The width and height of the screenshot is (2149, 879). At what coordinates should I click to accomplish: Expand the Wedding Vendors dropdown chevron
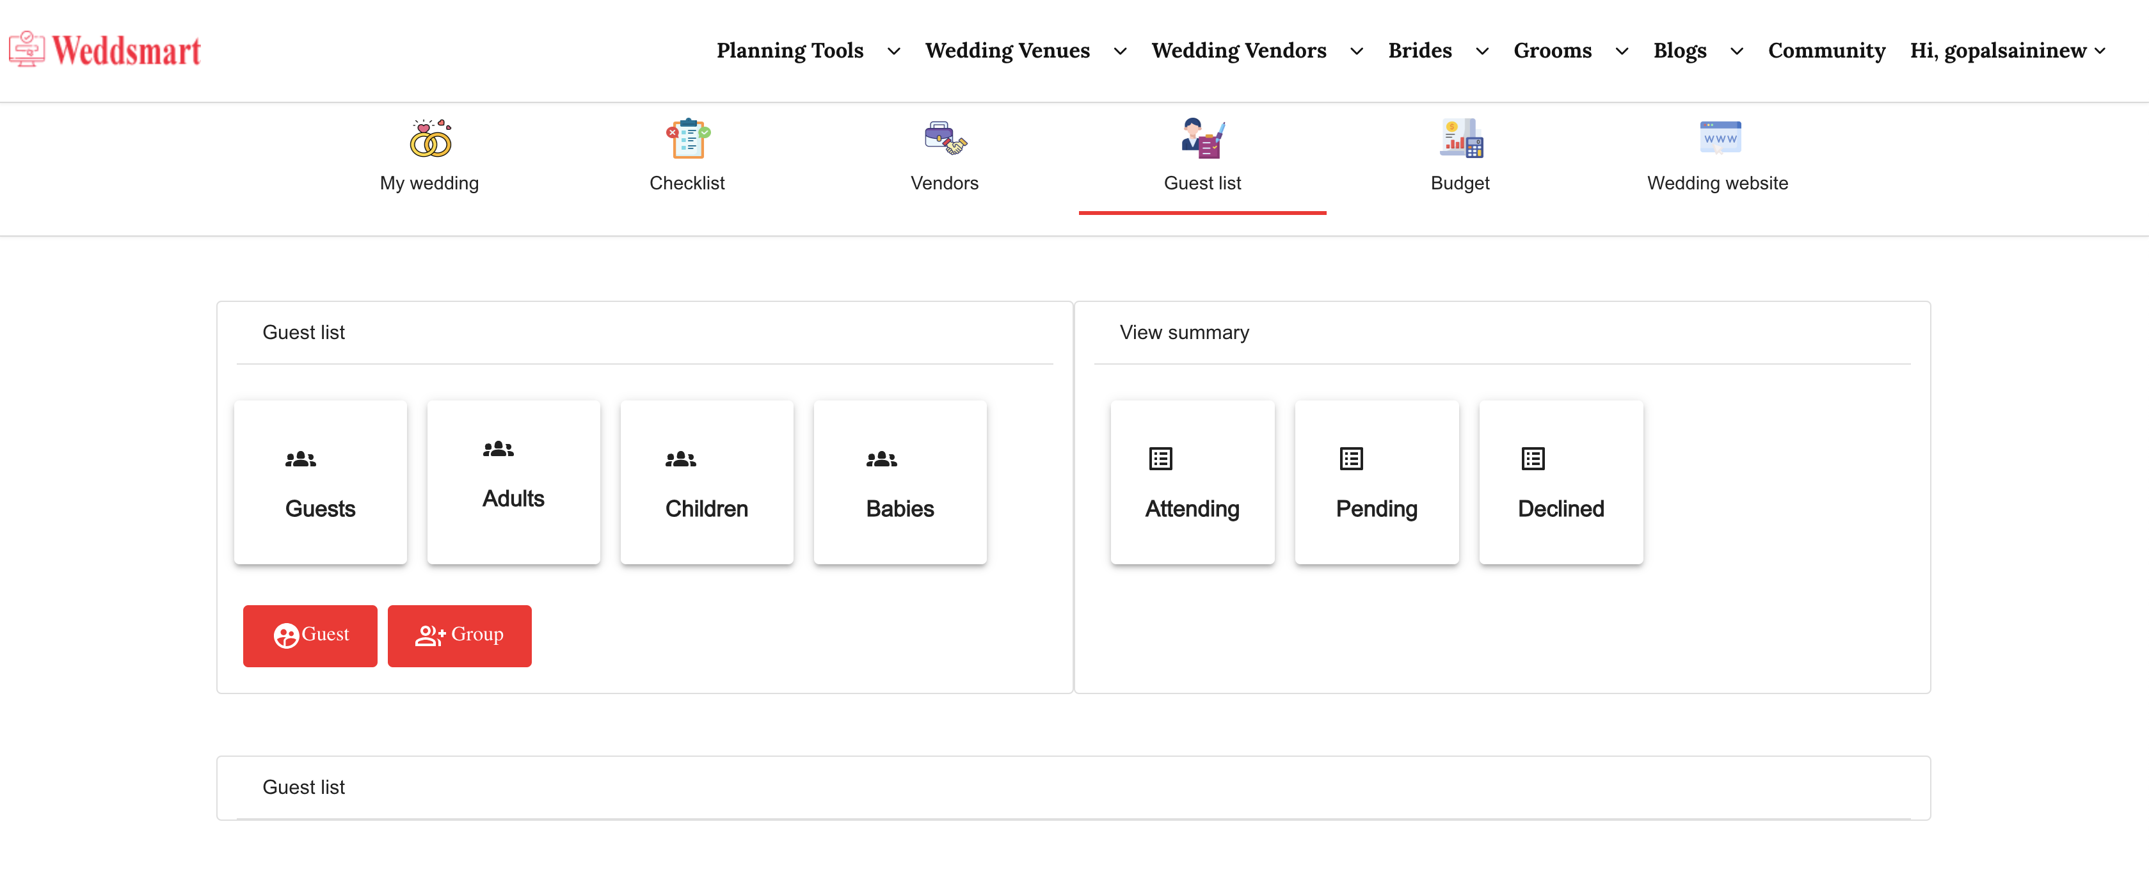point(1357,52)
